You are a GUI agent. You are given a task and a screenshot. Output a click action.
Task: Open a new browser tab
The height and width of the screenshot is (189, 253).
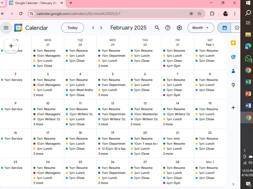(x=71, y=3)
